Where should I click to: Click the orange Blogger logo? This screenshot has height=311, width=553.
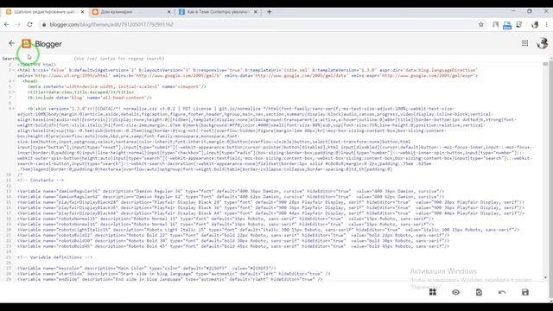pos(27,43)
